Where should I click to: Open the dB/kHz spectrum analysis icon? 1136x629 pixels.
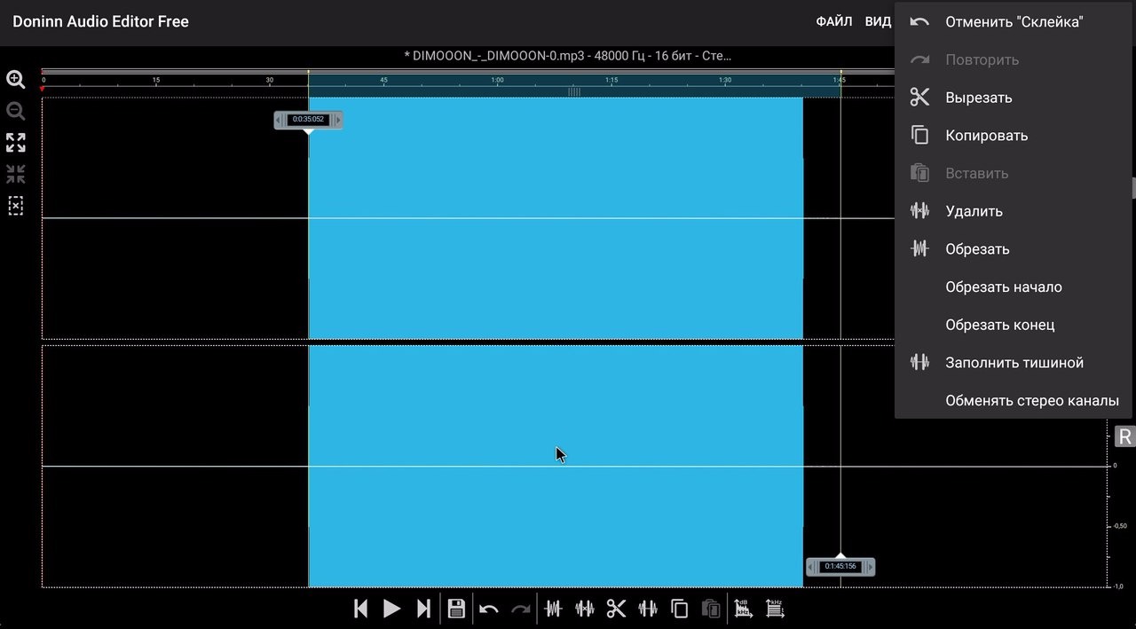tap(743, 609)
